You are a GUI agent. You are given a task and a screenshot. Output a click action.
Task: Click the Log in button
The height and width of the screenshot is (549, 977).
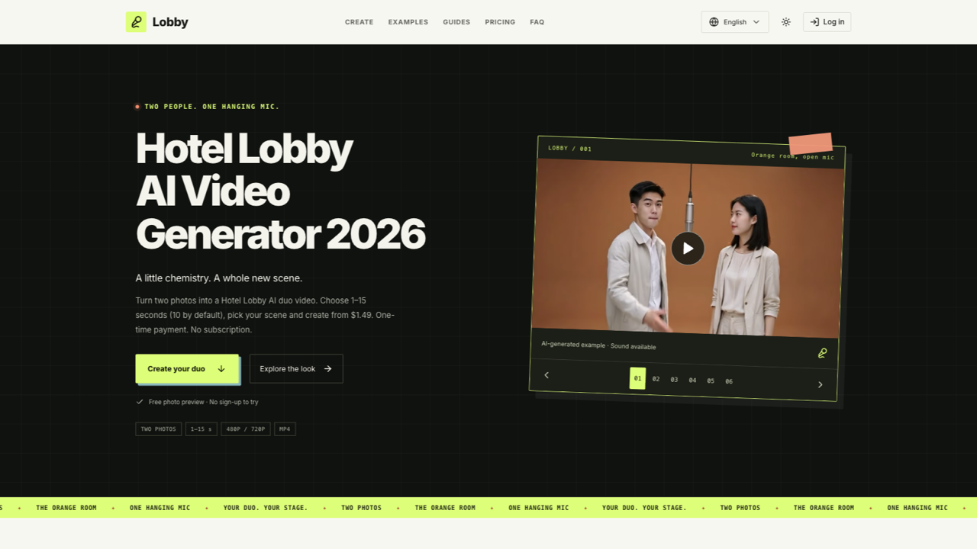827,22
